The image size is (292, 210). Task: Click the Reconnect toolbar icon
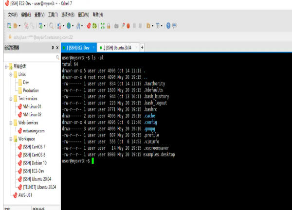tap(33, 26)
